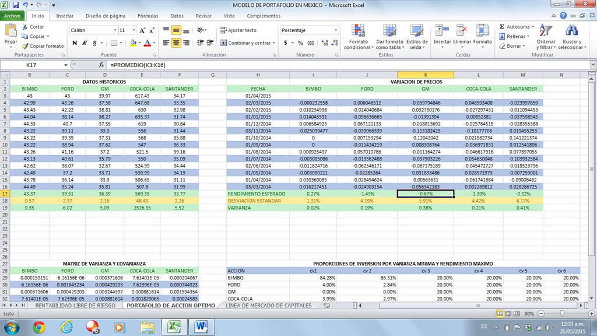The width and height of the screenshot is (597, 336).
Task: Open the Calibri font name dropdown
Action: tap(115, 30)
